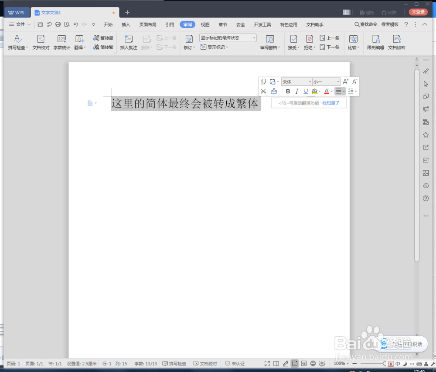
Task: Open the WPS home tab
Action: pyautogui.click(x=17, y=13)
